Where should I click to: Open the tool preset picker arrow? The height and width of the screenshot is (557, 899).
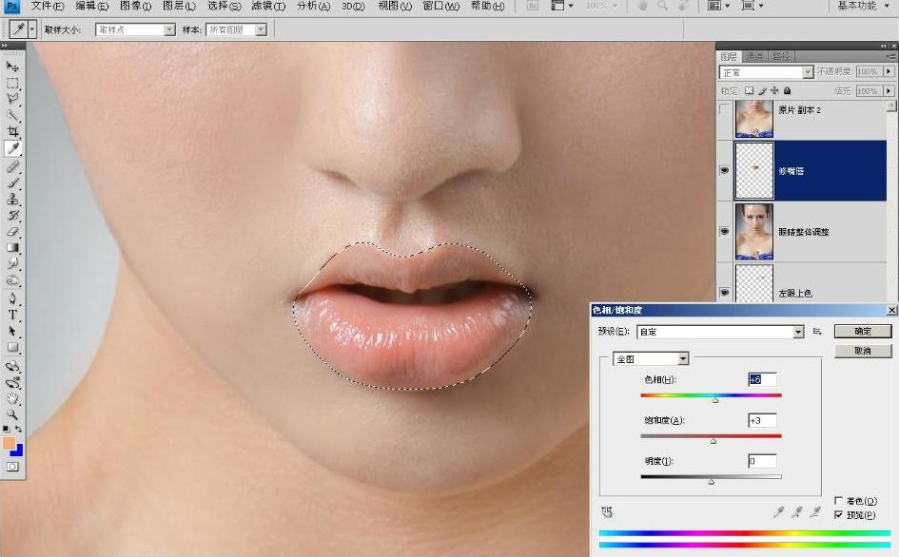pos(32,29)
